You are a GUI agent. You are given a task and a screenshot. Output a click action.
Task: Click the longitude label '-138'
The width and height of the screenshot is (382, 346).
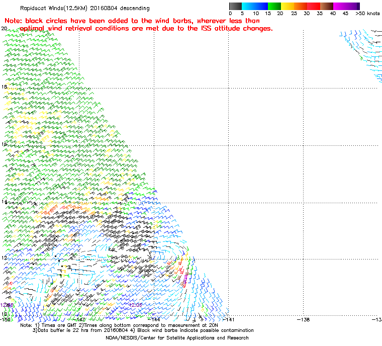coord(303,319)
